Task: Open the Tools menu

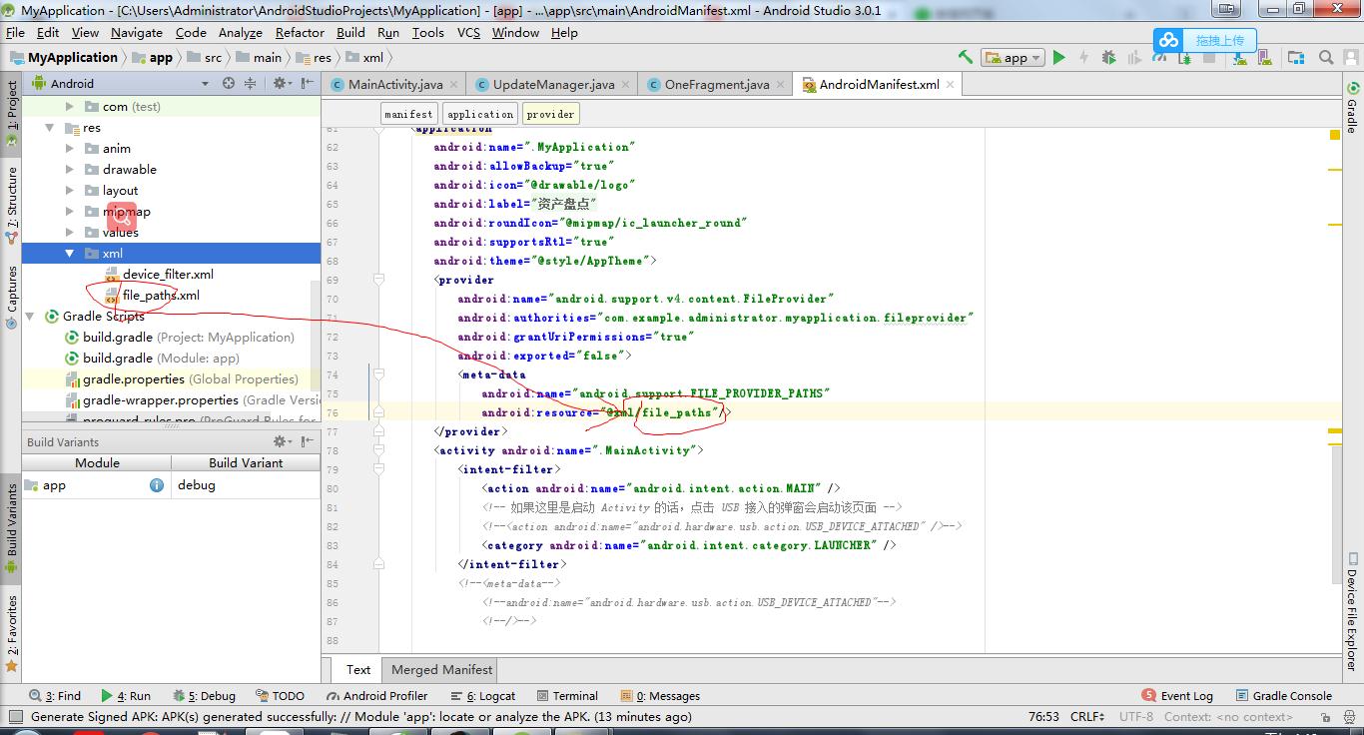Action: pos(427,32)
